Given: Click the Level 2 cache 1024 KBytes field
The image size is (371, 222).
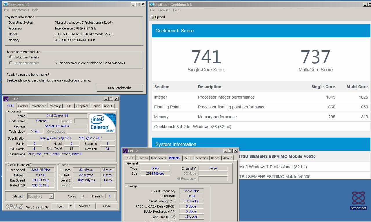Looking at the screenshot, I should point(86,180).
